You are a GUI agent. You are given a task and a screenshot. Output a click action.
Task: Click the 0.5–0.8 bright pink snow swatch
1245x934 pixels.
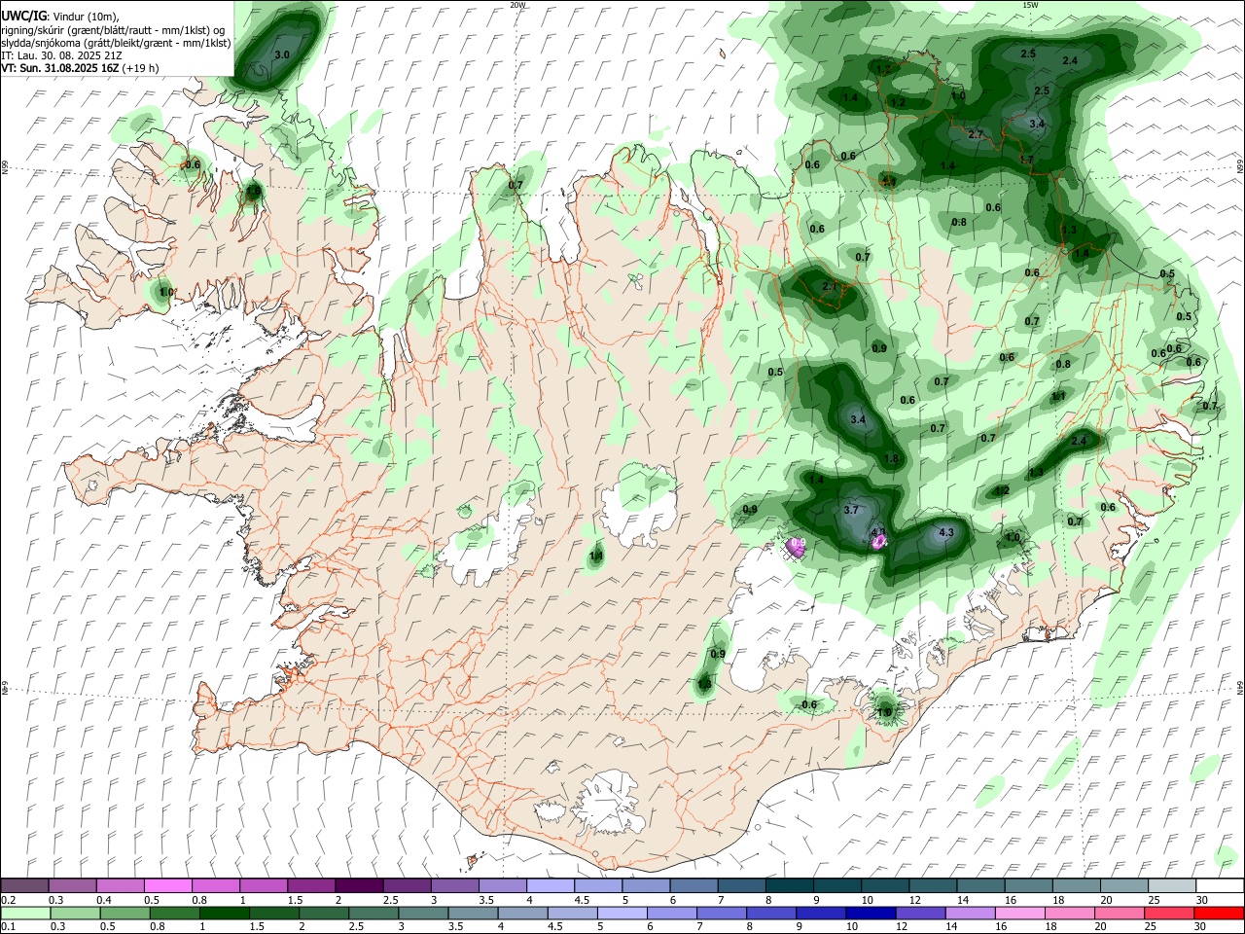(167, 885)
